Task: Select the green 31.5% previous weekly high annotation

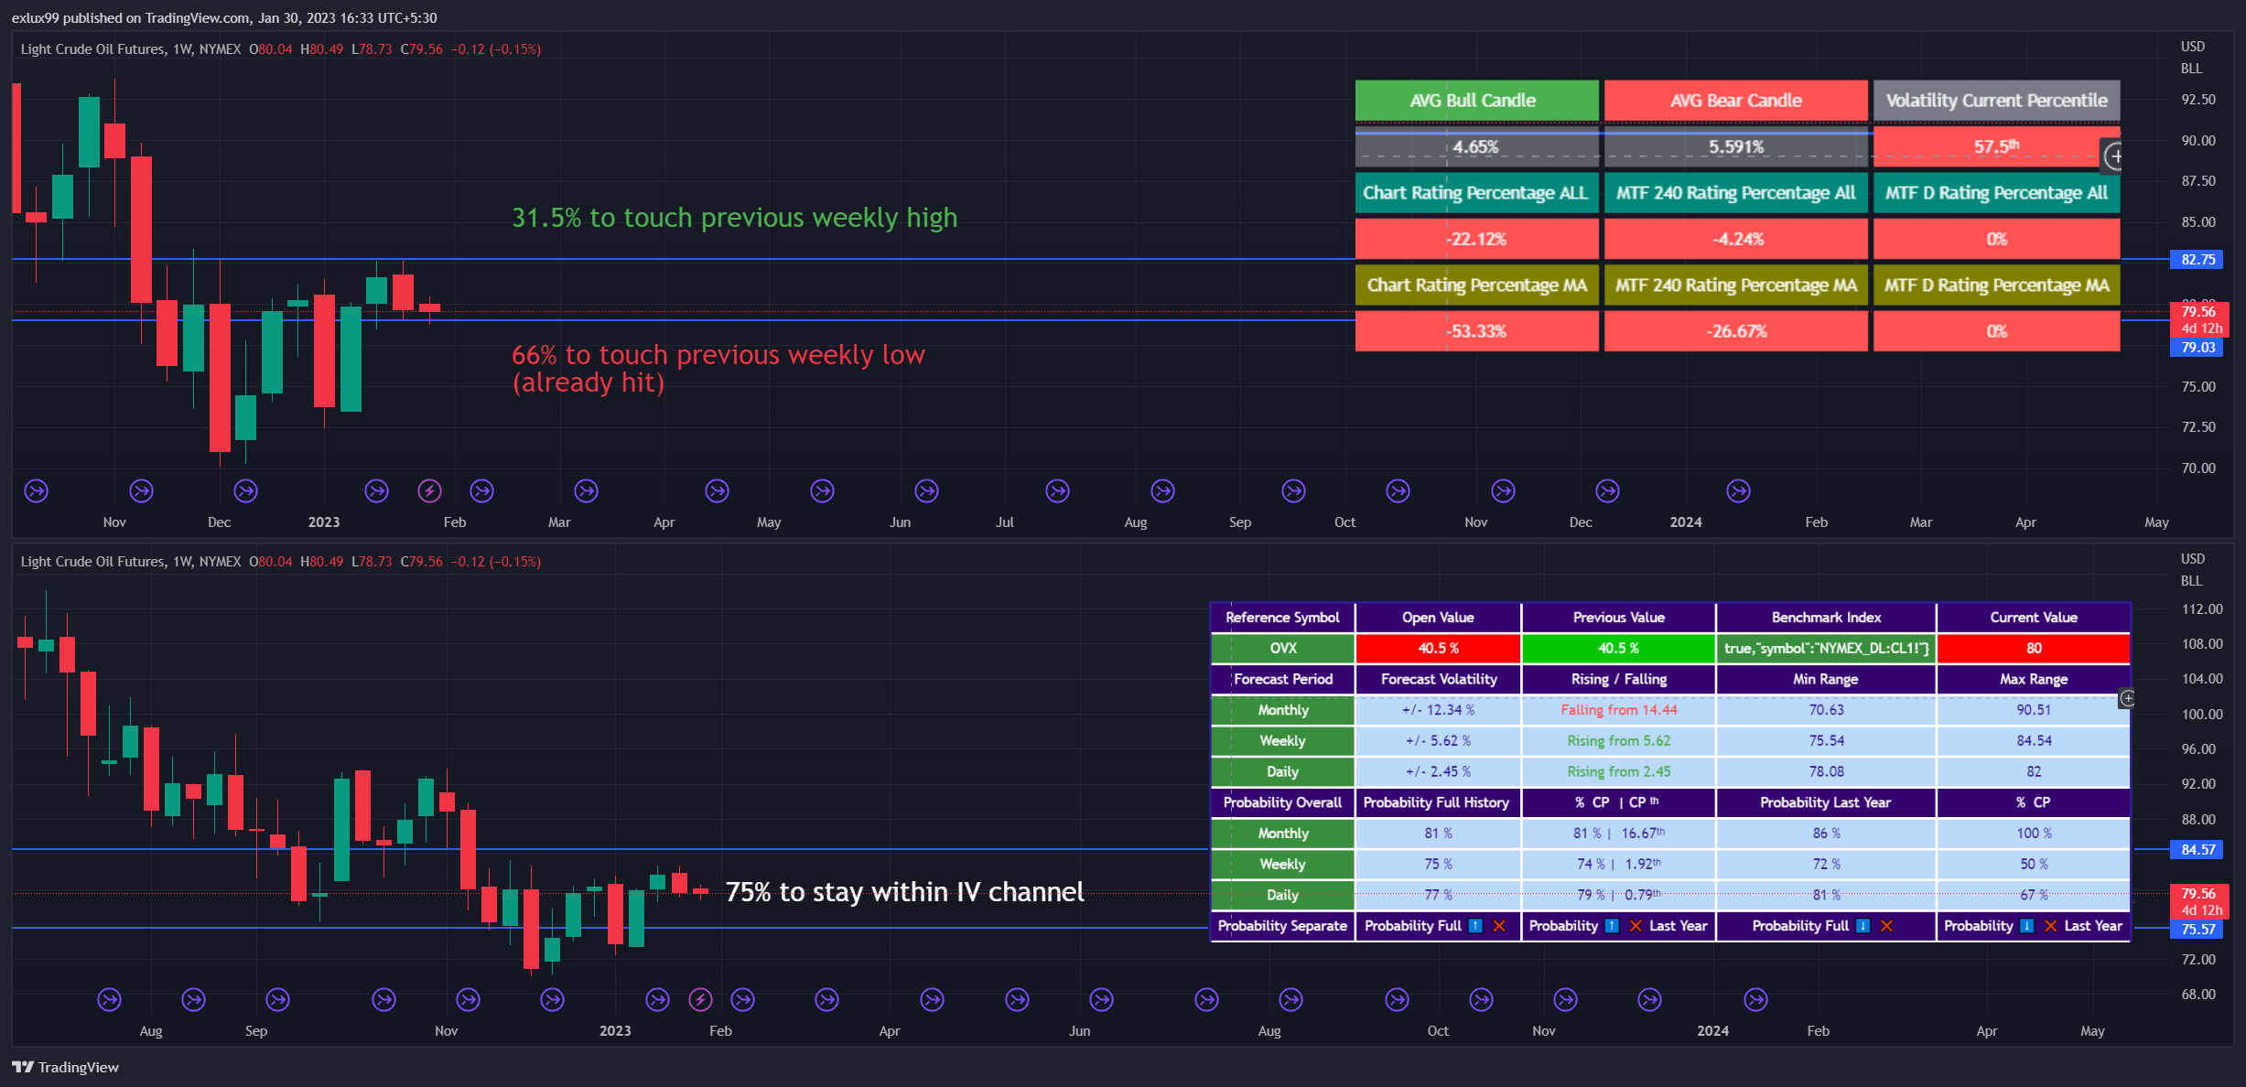Action: [x=734, y=218]
